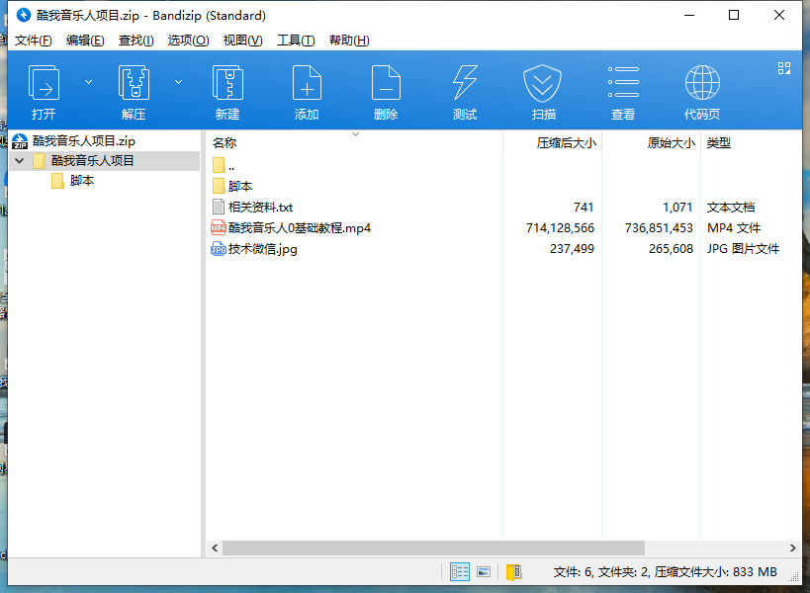Click the original size 736,851,453 cell
Screen dimensions: 810x593
coord(659,228)
